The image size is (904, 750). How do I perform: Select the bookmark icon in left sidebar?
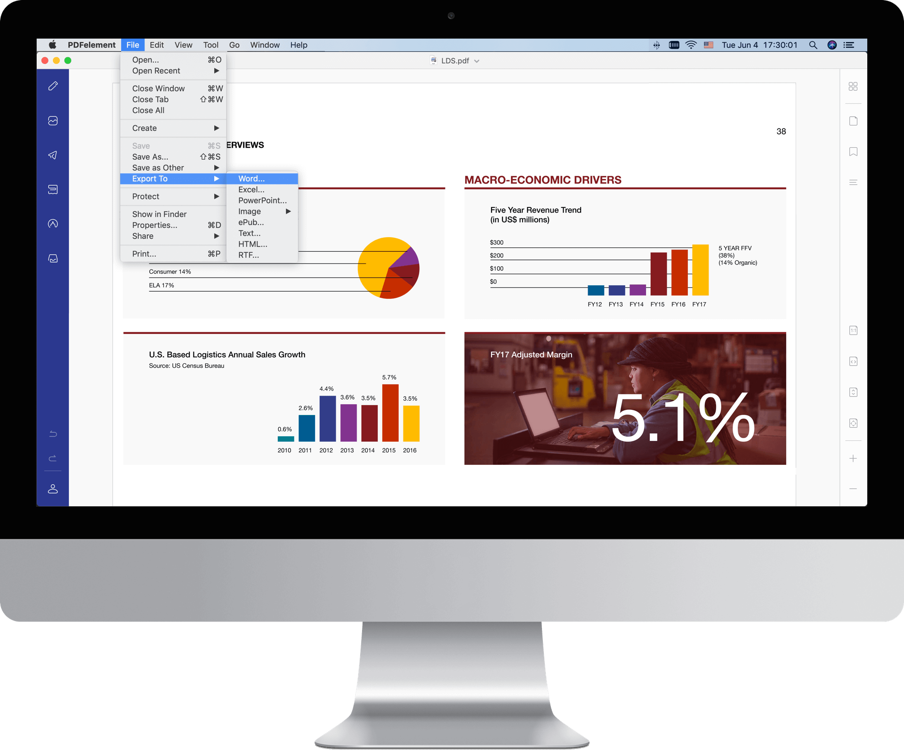tap(853, 151)
